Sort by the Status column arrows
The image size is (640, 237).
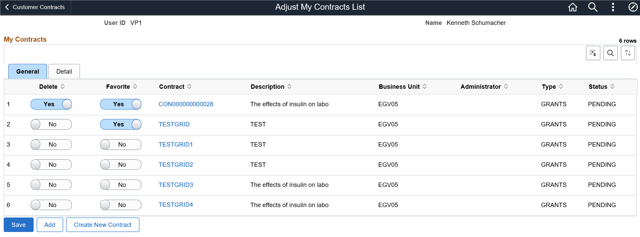612,86
